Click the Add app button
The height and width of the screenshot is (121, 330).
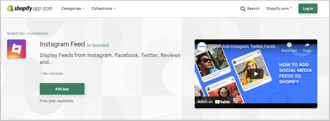click(x=62, y=89)
